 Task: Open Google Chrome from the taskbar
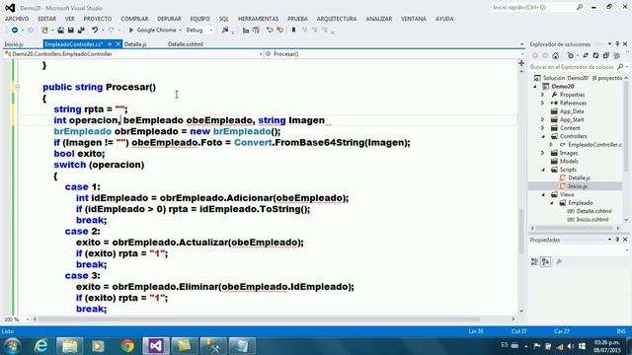coord(127,346)
